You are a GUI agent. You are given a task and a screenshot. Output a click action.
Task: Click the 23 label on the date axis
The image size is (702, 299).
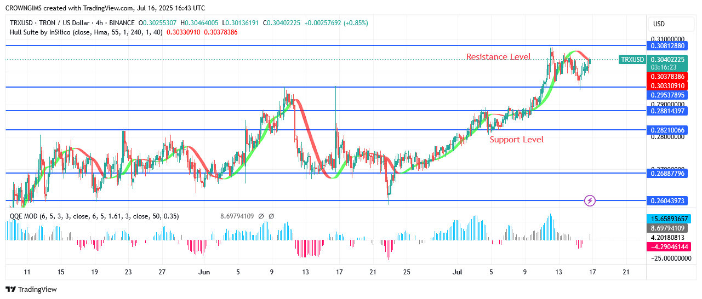pos(128,272)
